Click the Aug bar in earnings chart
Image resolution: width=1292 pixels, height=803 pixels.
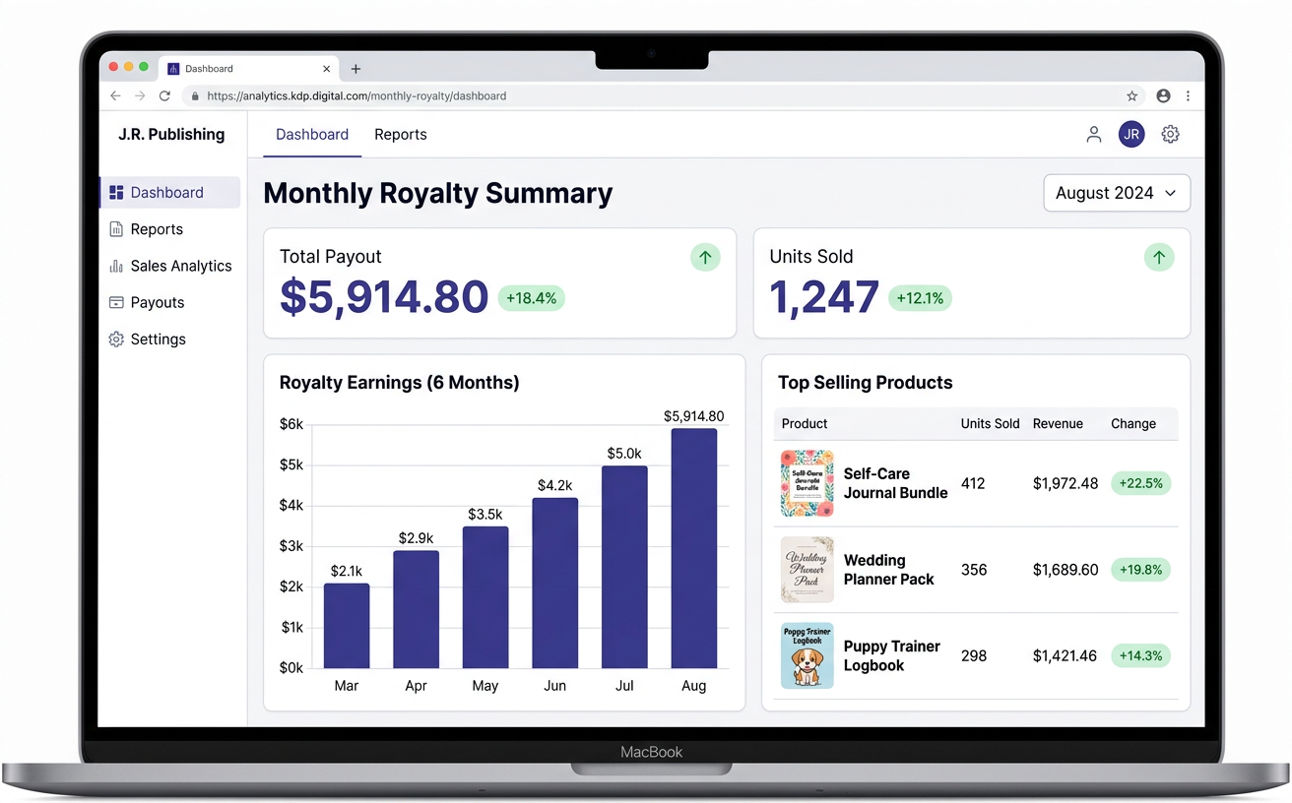point(694,548)
